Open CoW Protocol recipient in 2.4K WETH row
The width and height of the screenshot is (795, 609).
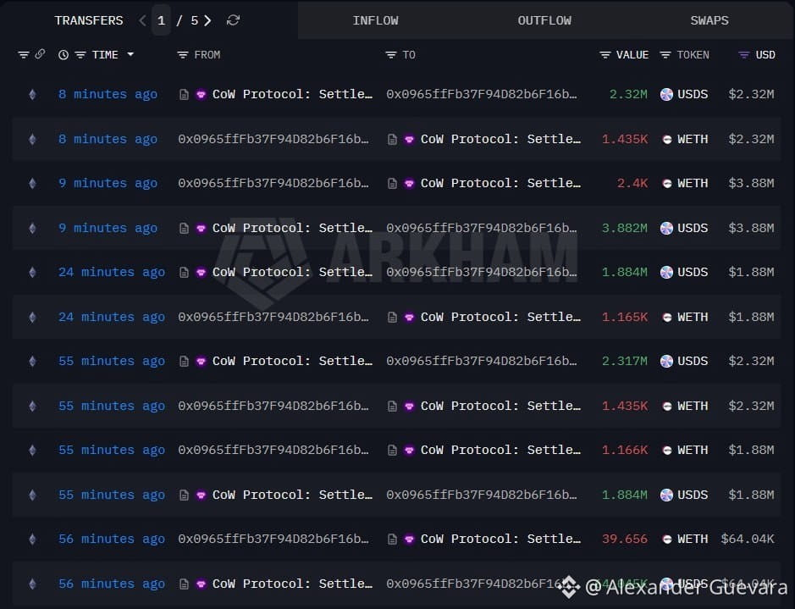click(x=500, y=183)
